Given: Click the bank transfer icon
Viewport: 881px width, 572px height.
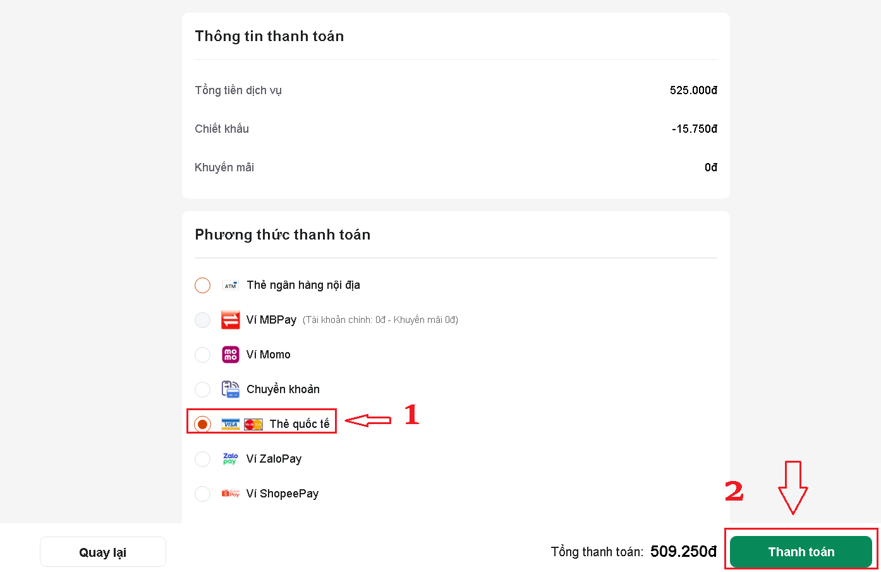Looking at the screenshot, I should pos(231,389).
